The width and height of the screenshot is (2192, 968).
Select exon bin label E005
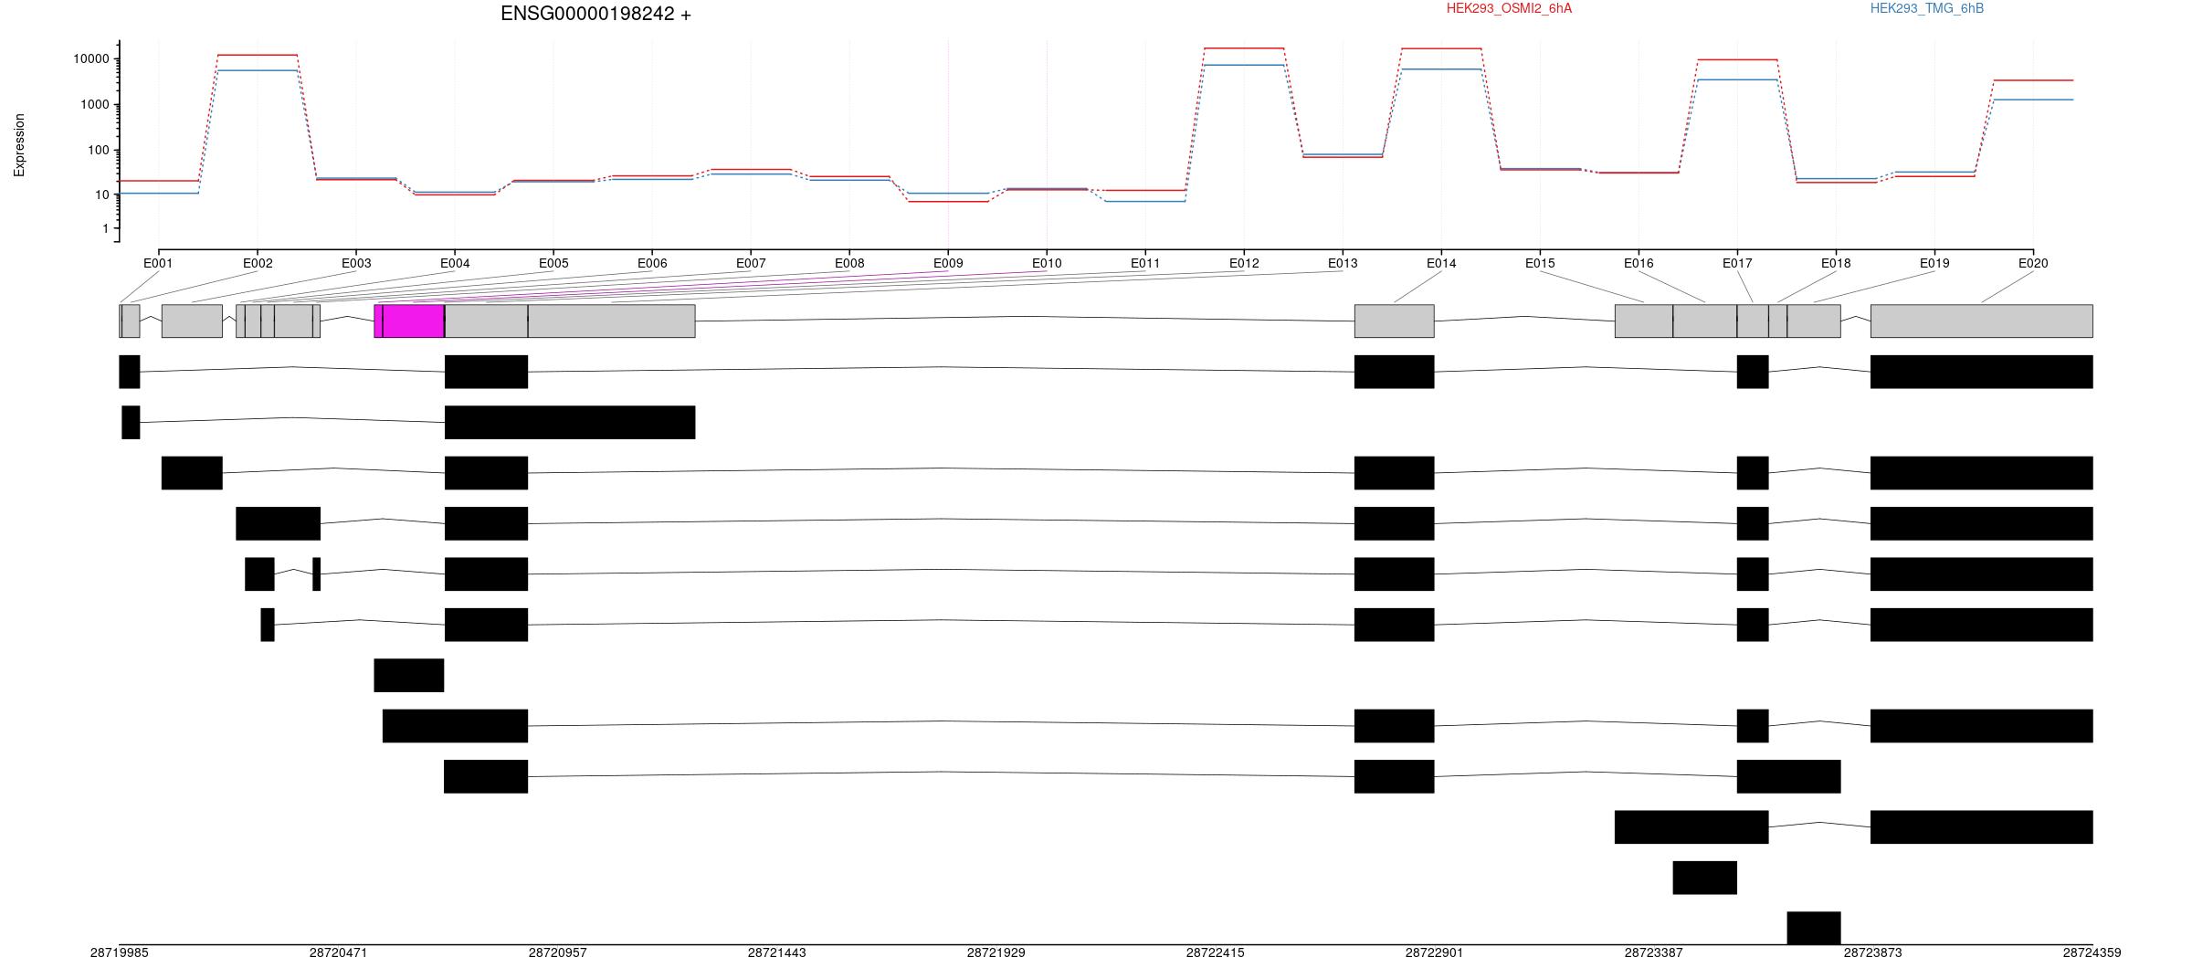(553, 263)
